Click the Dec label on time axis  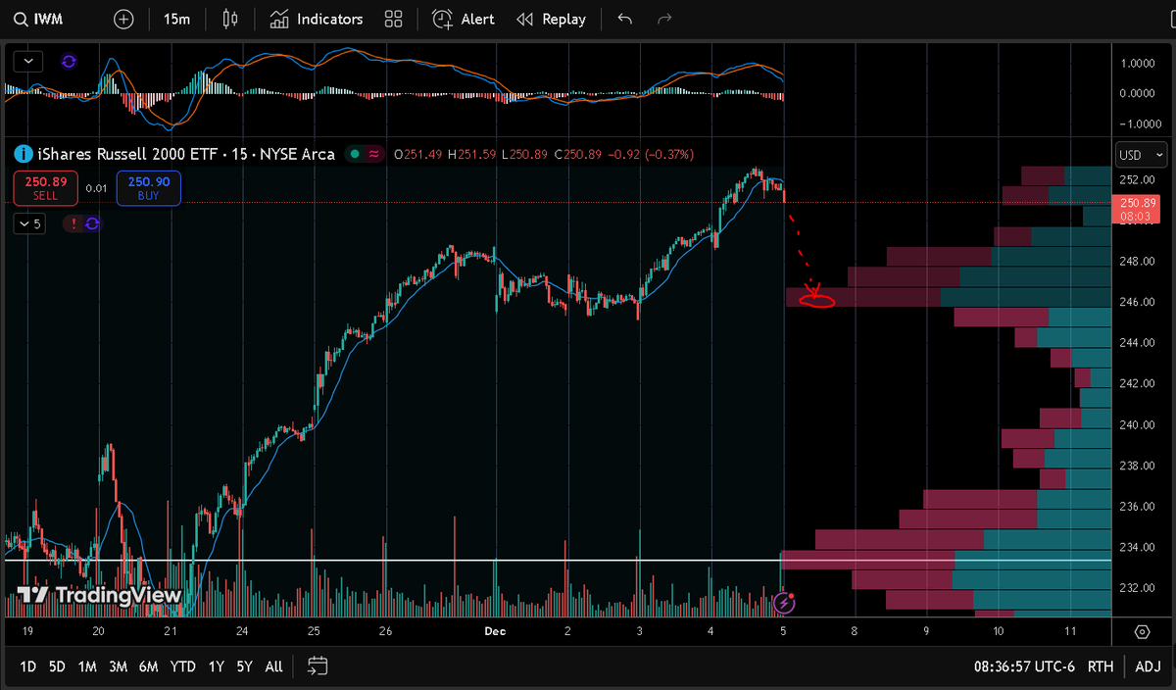click(x=495, y=632)
